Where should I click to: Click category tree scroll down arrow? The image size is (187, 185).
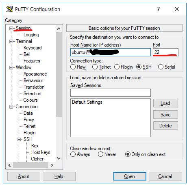click(x=59, y=158)
